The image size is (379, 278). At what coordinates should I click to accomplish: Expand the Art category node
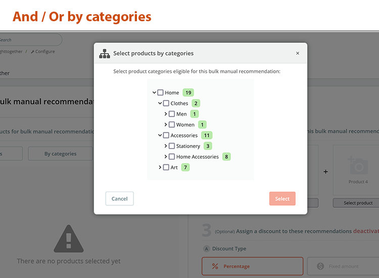160,167
